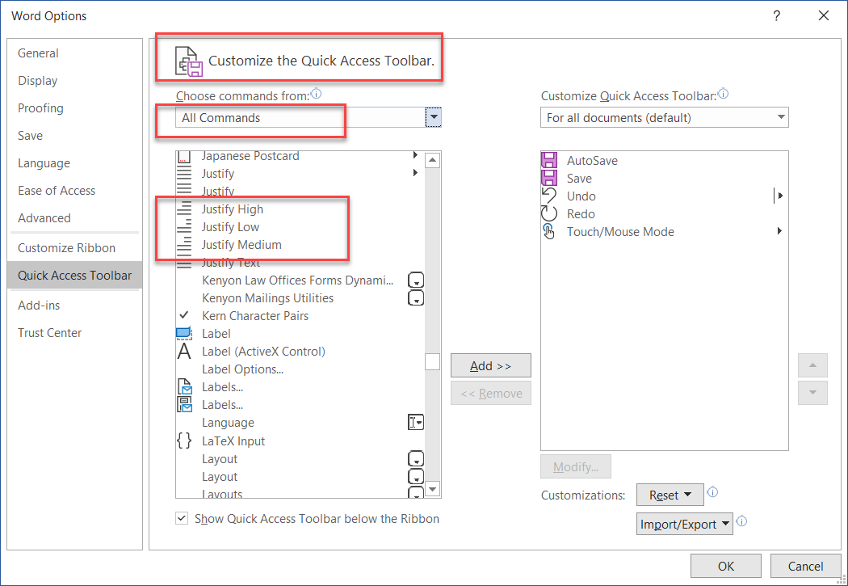The width and height of the screenshot is (848, 586).
Task: Select the Justify Low command icon
Action: tap(184, 226)
